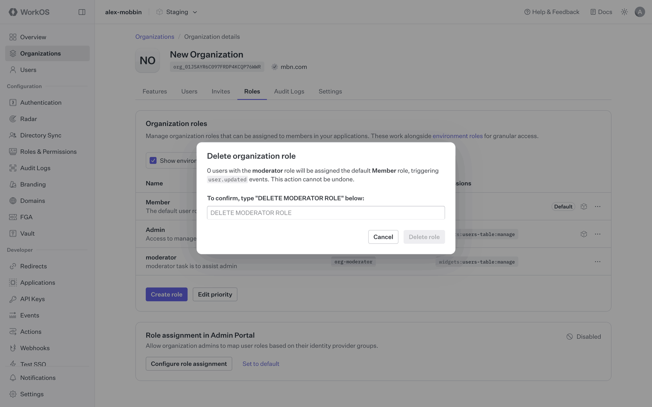Open Directory Sync section
The width and height of the screenshot is (652, 407).
coord(47,135)
